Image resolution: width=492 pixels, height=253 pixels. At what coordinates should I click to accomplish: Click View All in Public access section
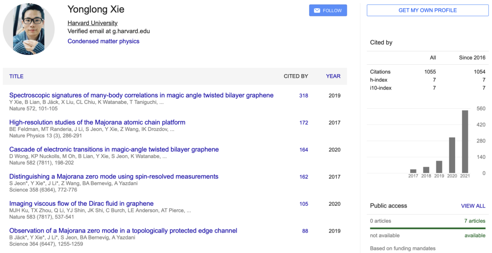(x=473, y=206)
